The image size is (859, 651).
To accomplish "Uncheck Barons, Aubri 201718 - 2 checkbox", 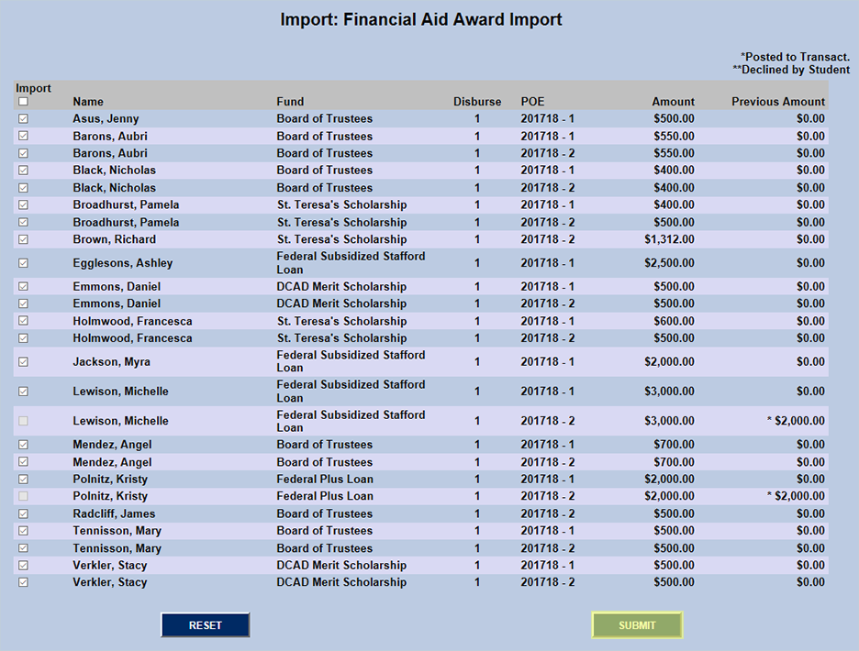I will point(24,153).
